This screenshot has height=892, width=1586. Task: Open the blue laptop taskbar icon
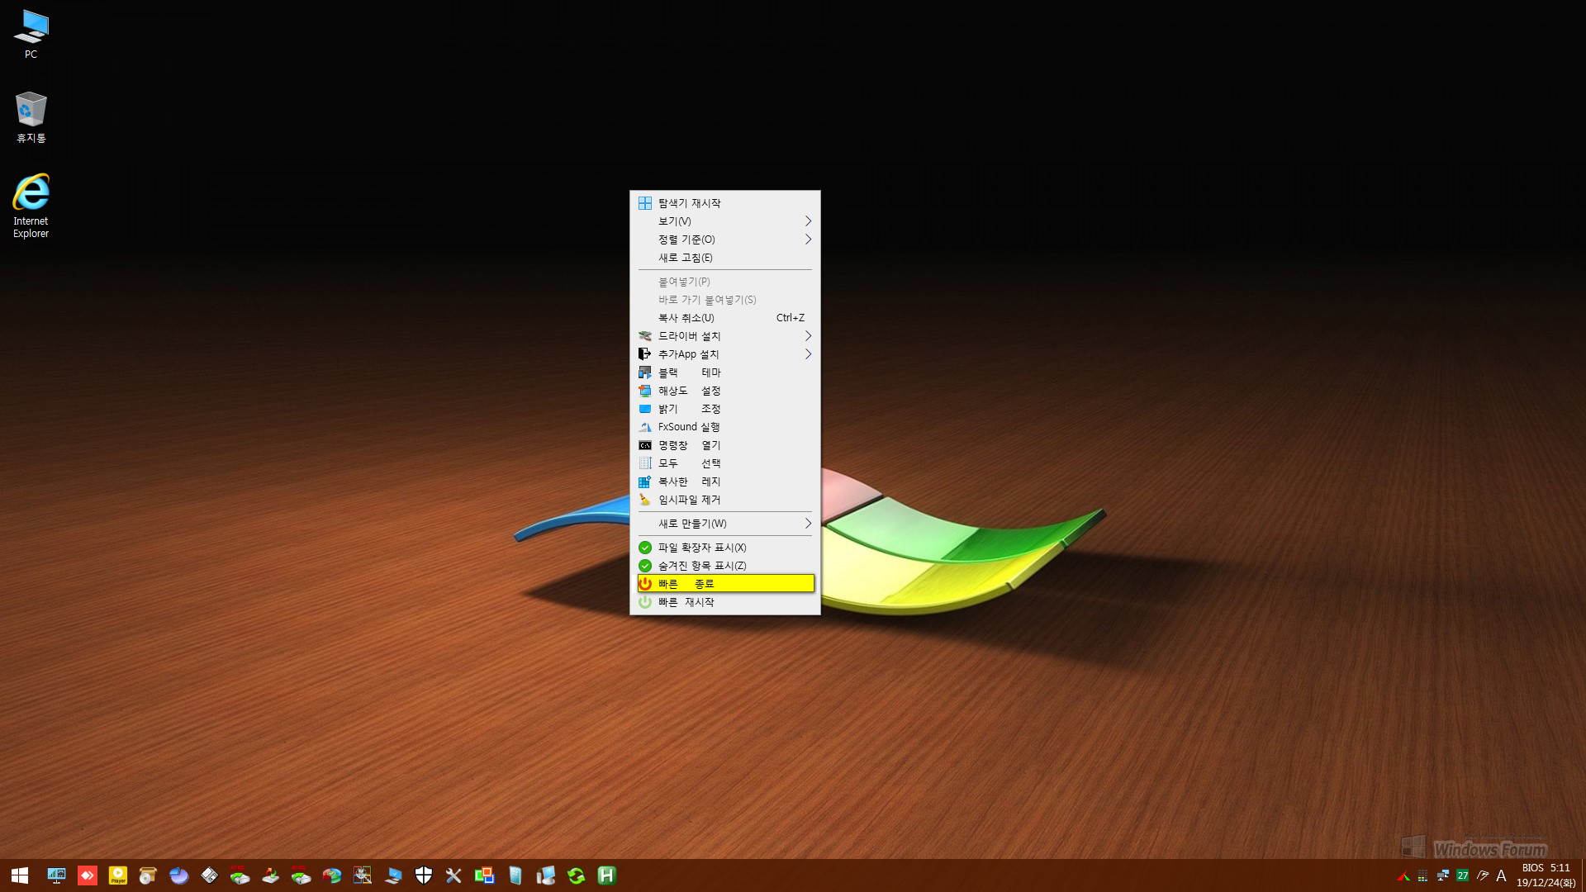(x=393, y=875)
